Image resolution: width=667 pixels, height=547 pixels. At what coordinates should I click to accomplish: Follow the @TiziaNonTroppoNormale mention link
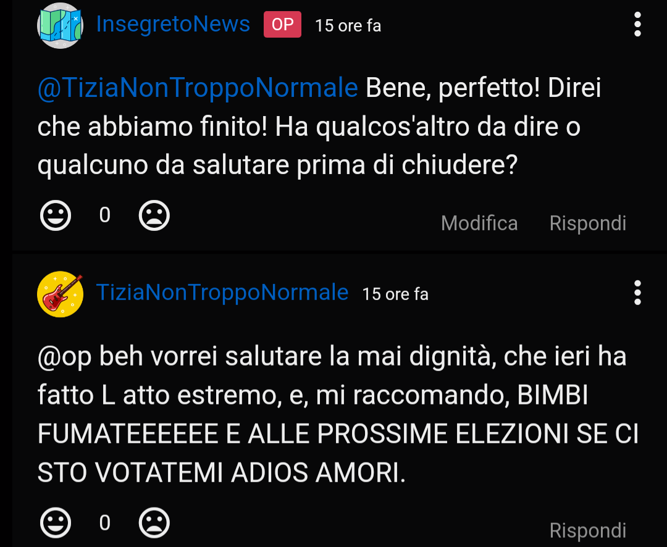pos(198,88)
